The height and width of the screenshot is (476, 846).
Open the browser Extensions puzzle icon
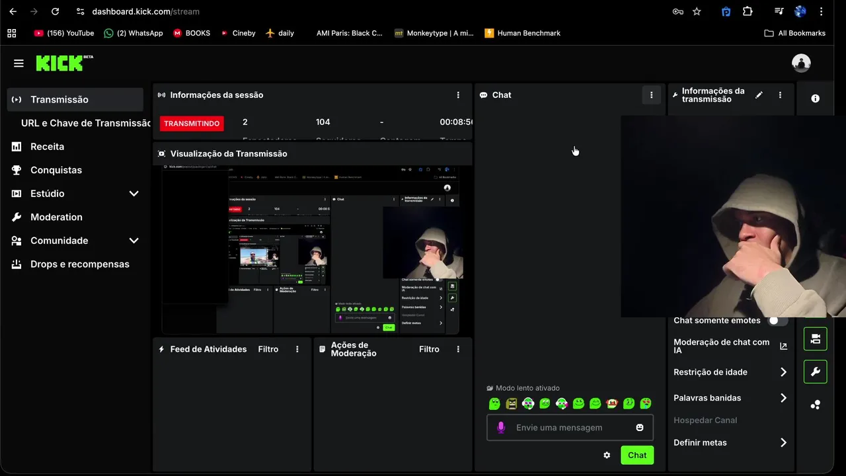click(x=748, y=11)
